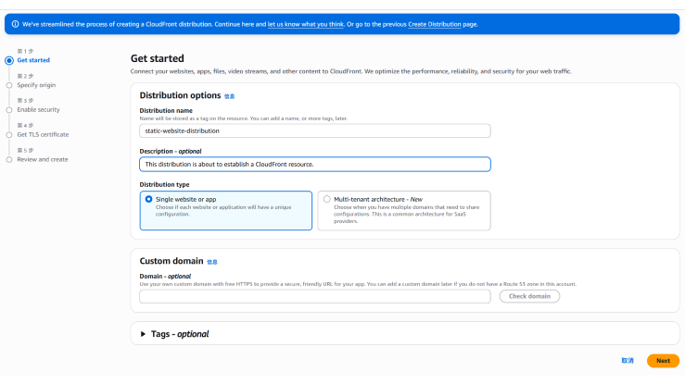The height and width of the screenshot is (384, 685).
Task: Select the 'Single website or app' radio button
Action: point(149,199)
